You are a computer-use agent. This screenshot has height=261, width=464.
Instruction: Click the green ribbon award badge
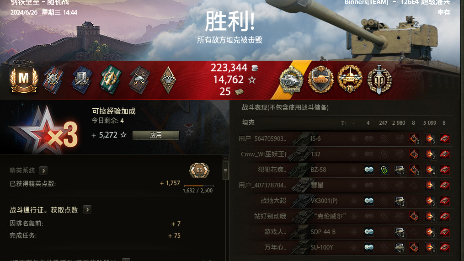111,80
